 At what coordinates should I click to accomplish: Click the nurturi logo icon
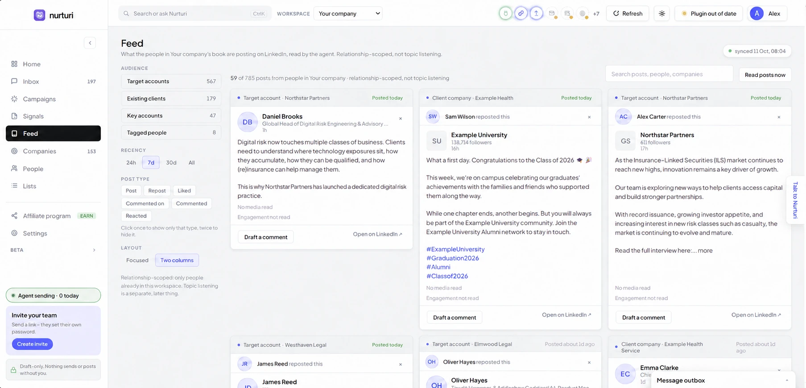pyautogui.click(x=39, y=15)
